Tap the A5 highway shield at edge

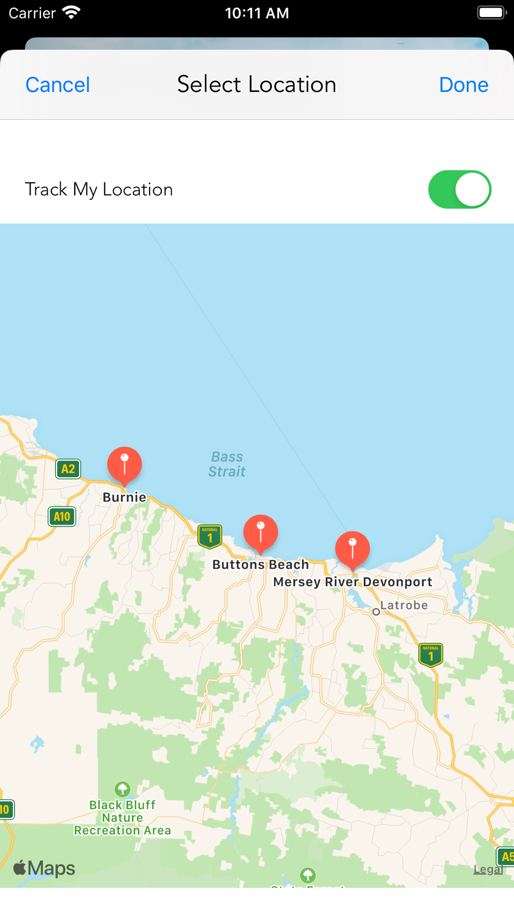[x=506, y=856]
